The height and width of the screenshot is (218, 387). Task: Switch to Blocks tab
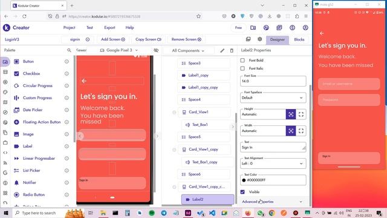(x=299, y=39)
